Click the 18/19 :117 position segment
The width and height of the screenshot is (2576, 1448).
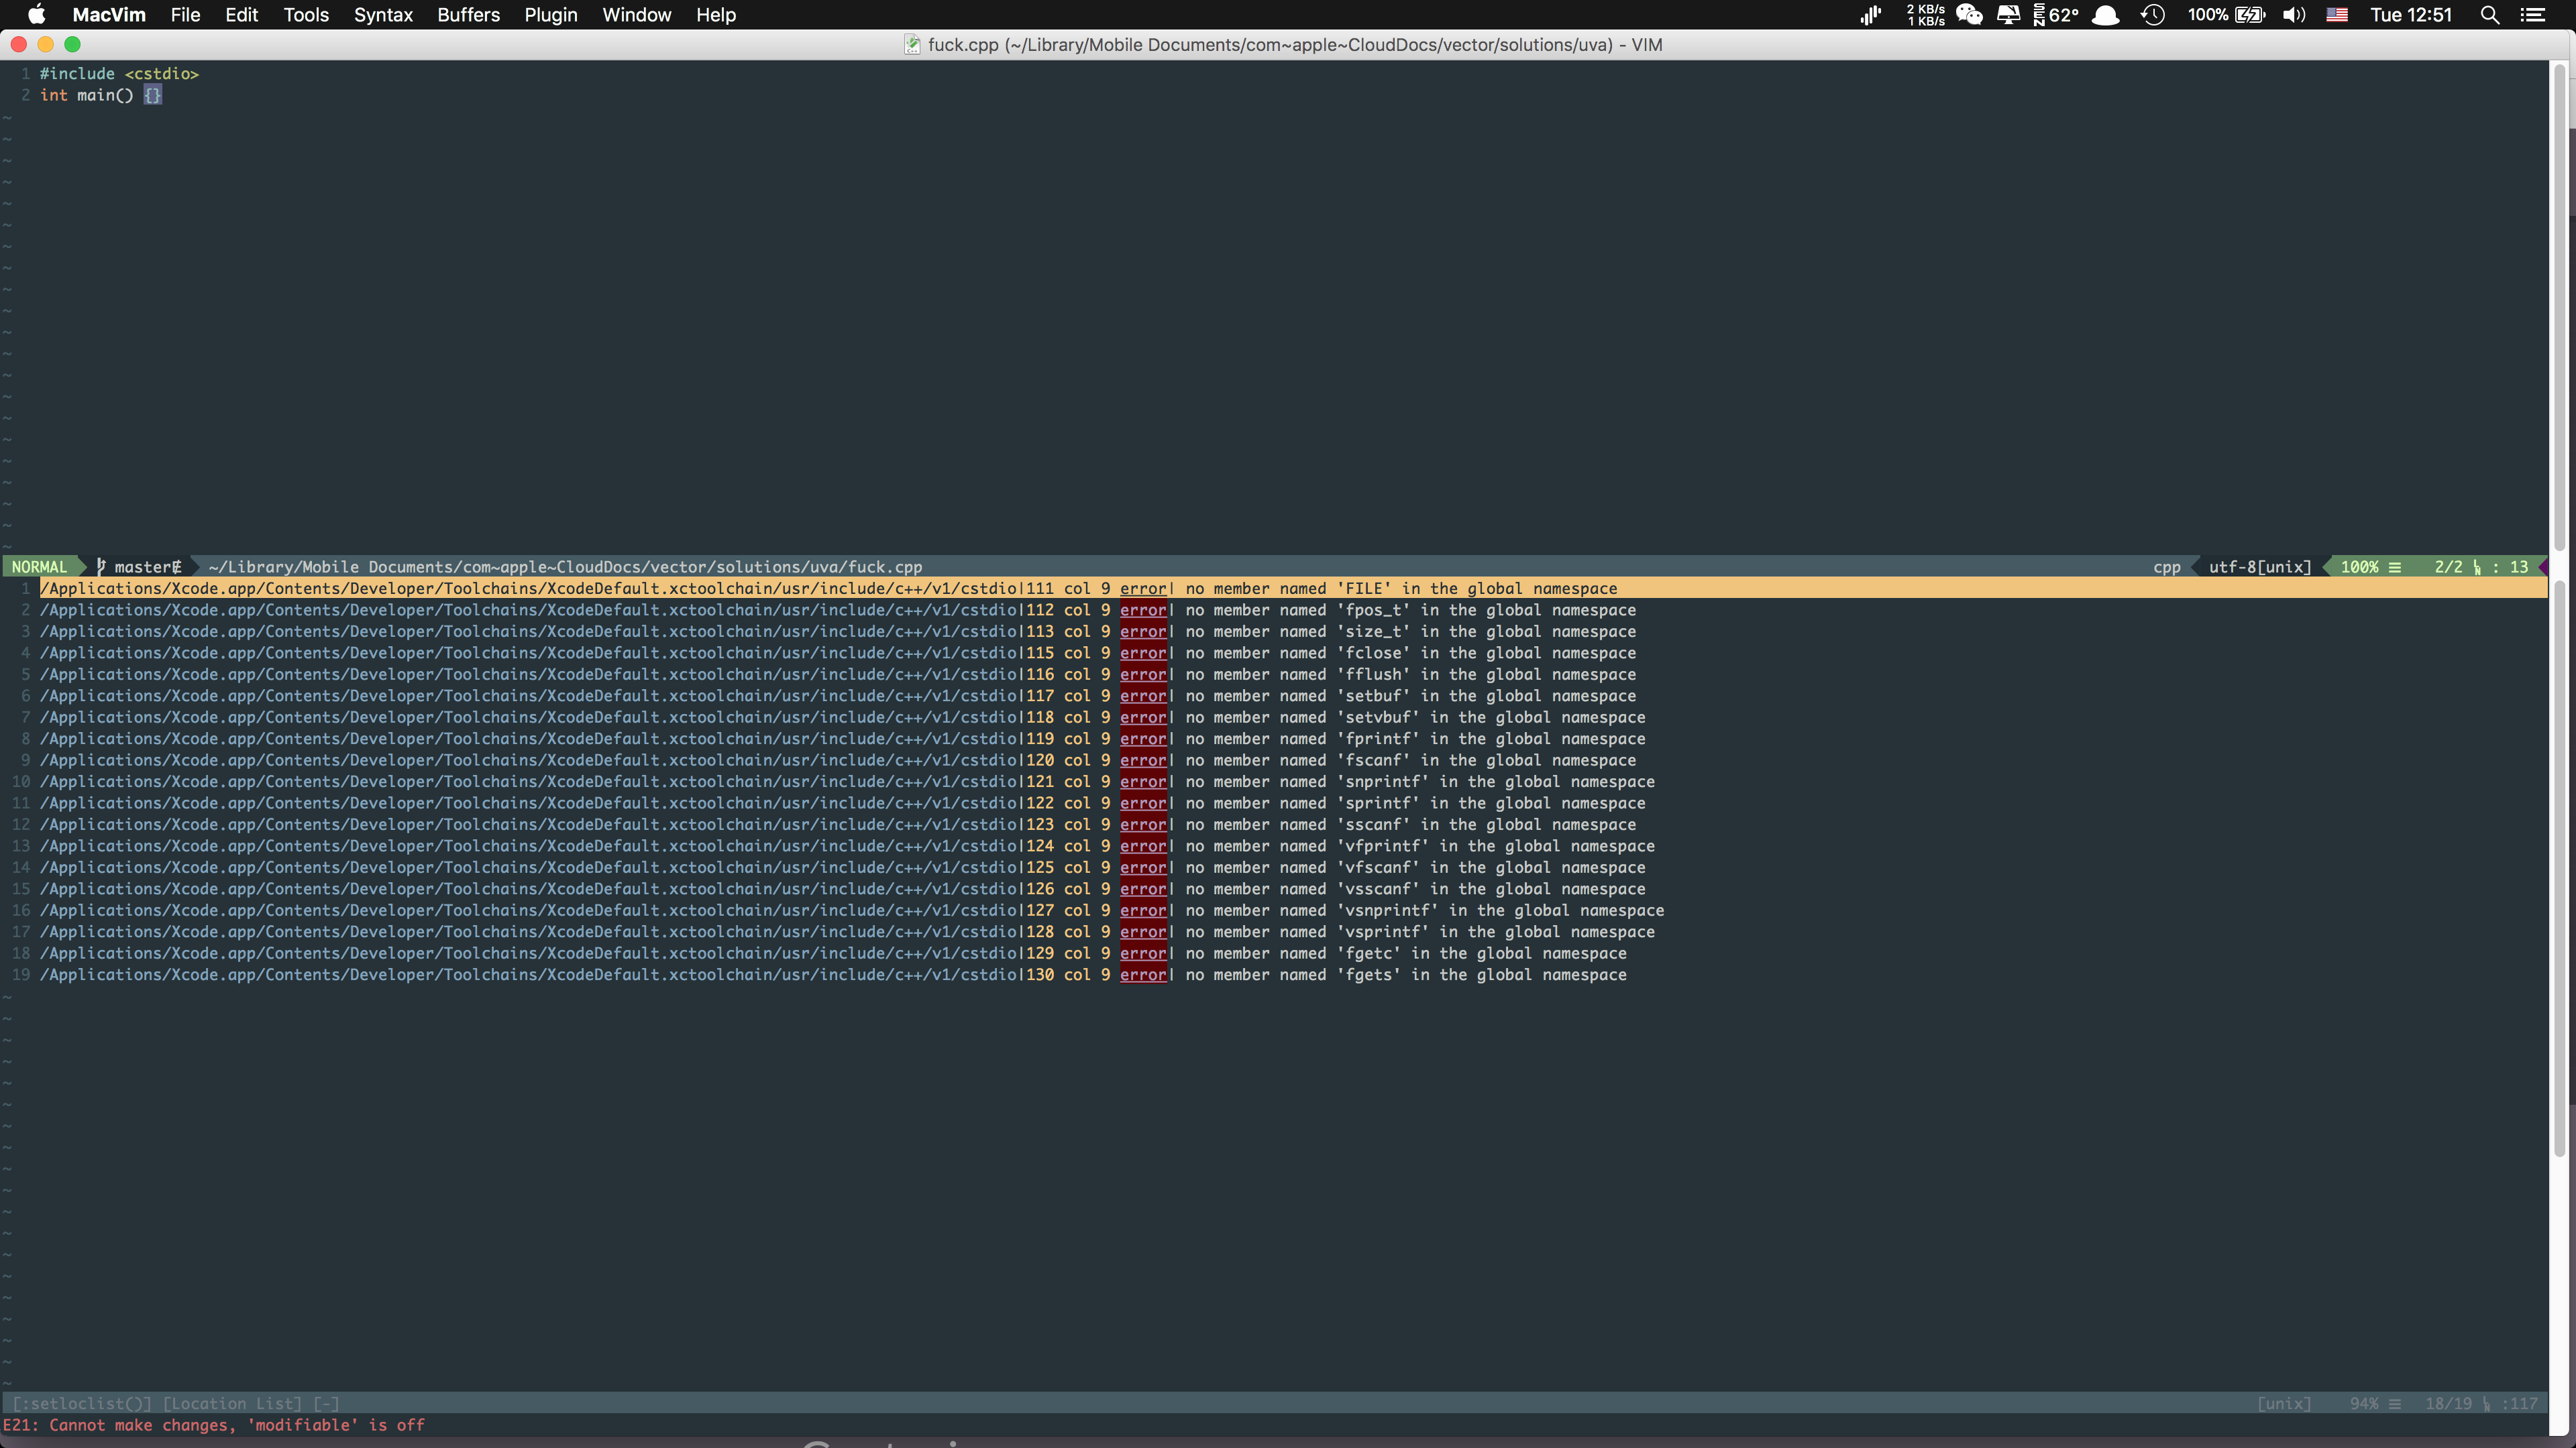pyautogui.click(x=2481, y=1404)
